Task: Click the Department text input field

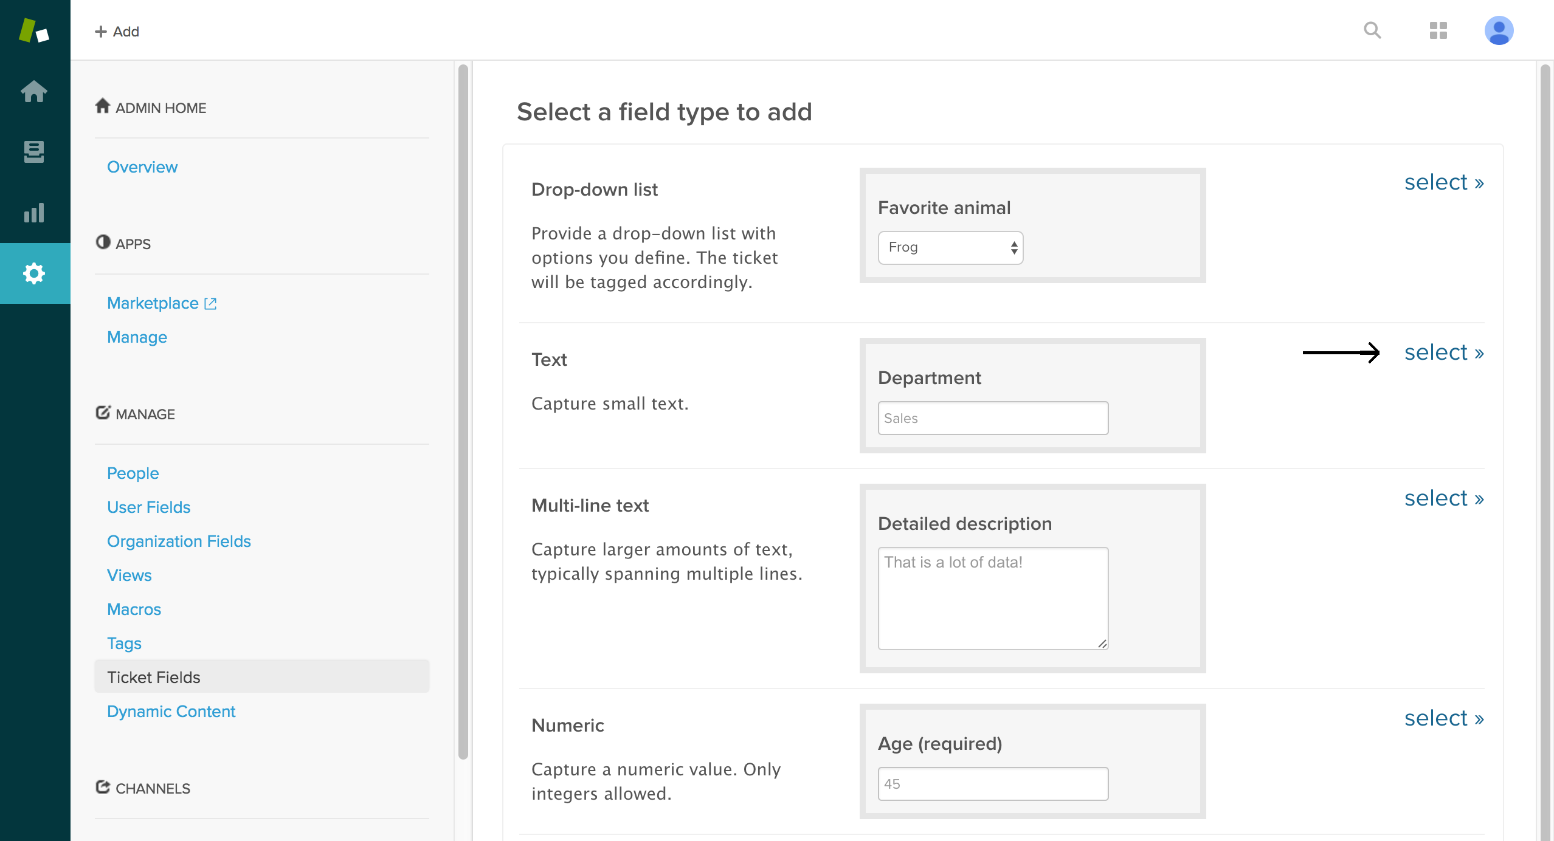Action: [992, 419]
